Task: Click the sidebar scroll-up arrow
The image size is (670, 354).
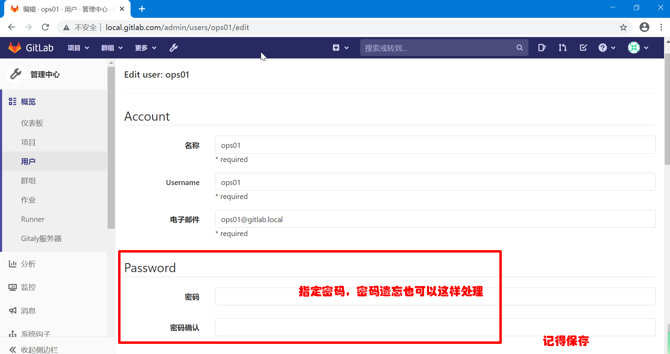Action: pyautogui.click(x=111, y=63)
